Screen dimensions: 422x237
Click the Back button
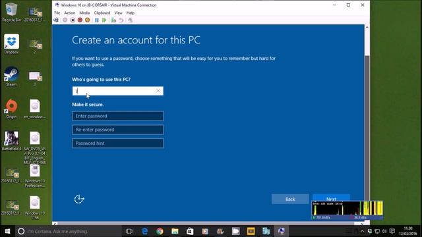pos(290,199)
